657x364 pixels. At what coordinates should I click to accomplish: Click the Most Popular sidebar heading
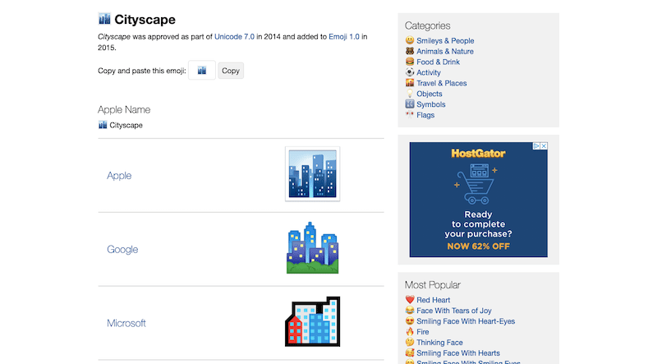(433, 285)
